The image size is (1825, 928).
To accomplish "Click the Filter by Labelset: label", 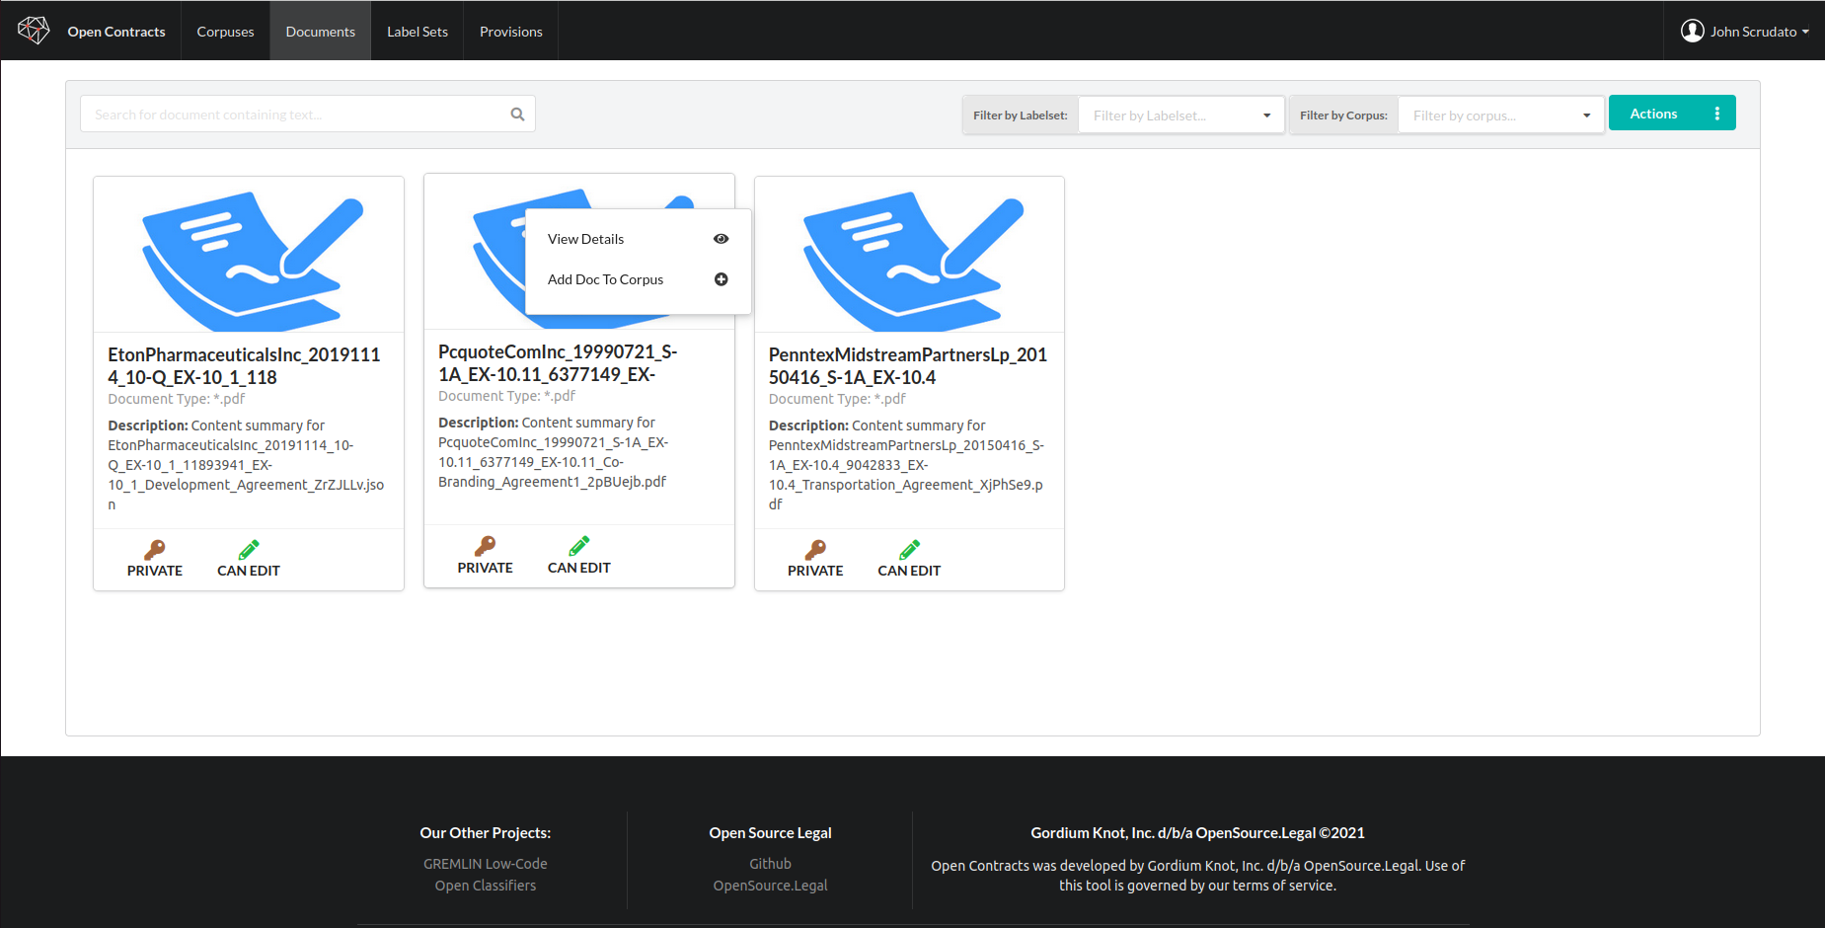I will [1021, 116].
